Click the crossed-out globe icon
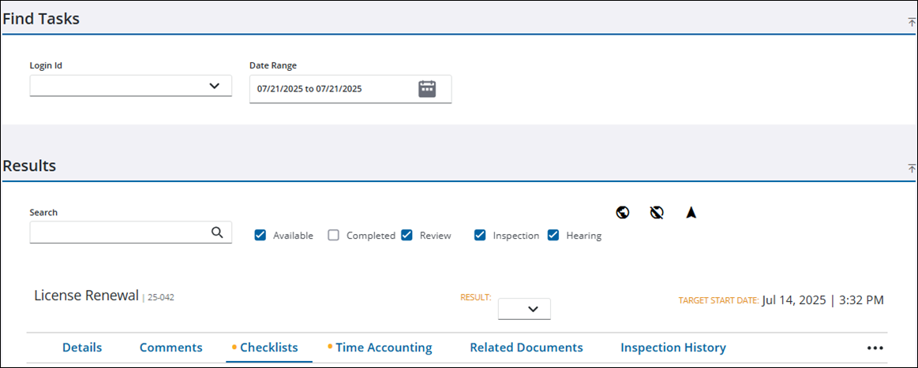The height and width of the screenshot is (368, 918). pos(657,212)
